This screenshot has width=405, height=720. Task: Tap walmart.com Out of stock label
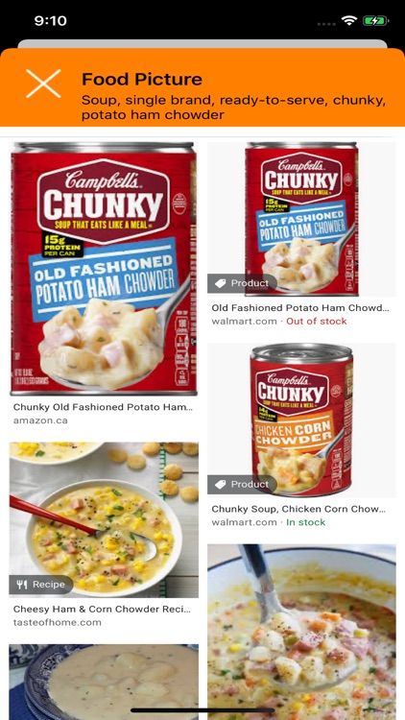click(279, 322)
